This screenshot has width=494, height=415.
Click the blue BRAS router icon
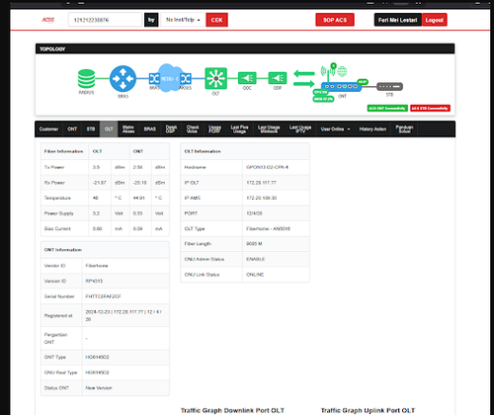(123, 79)
